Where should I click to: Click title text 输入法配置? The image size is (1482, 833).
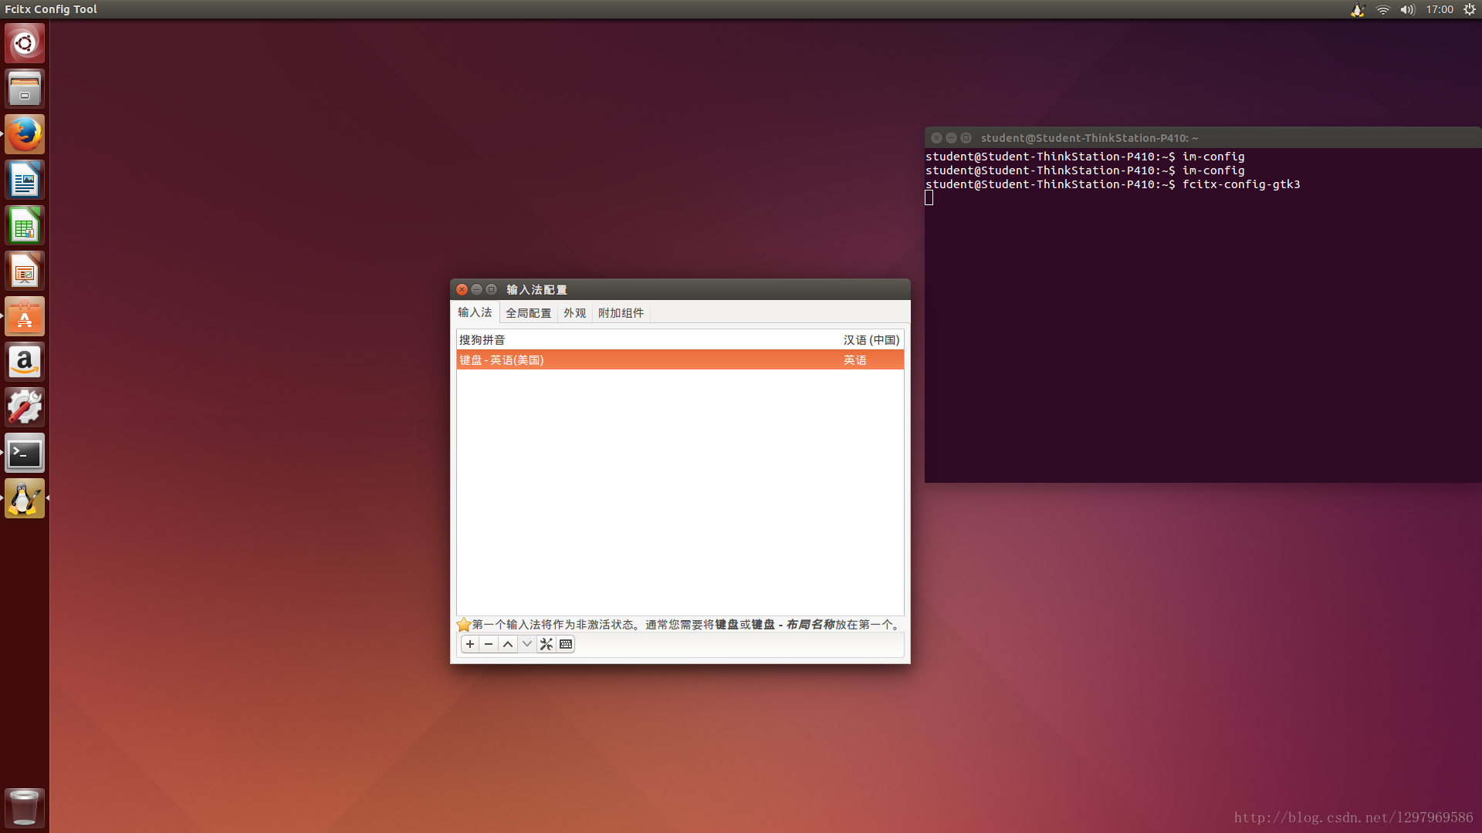(x=536, y=290)
